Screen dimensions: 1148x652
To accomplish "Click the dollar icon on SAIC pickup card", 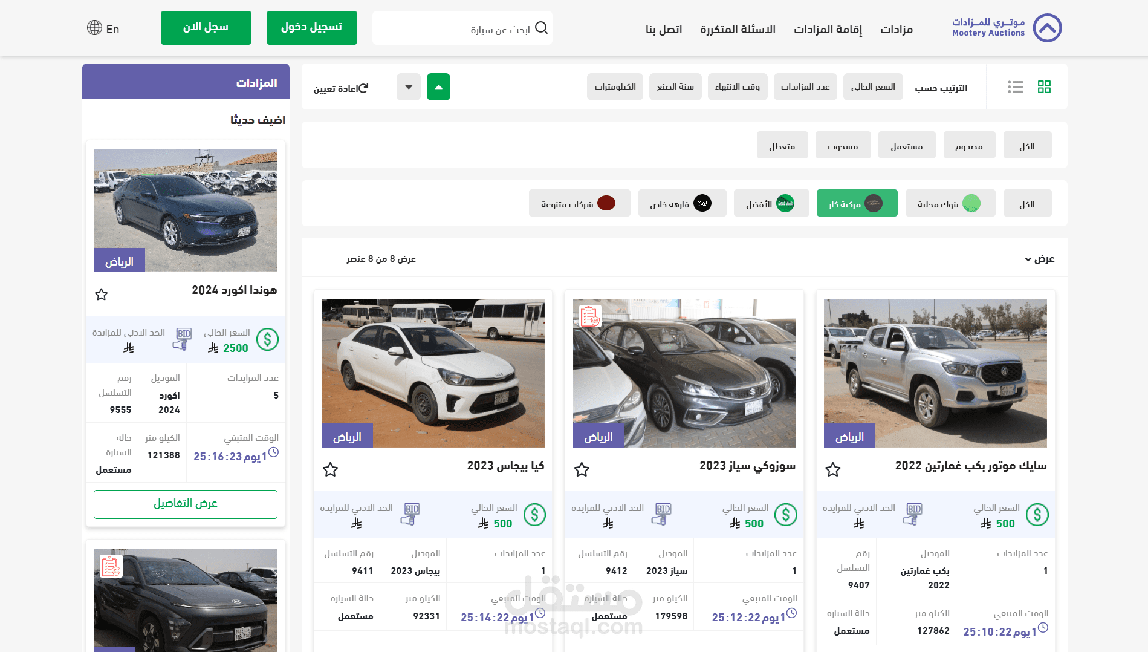I will 1037,515.
